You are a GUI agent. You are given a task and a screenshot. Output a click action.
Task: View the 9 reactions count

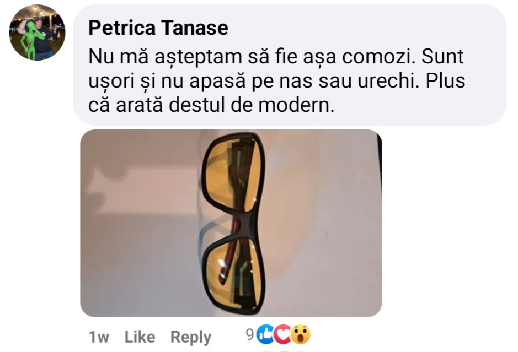pos(249,334)
